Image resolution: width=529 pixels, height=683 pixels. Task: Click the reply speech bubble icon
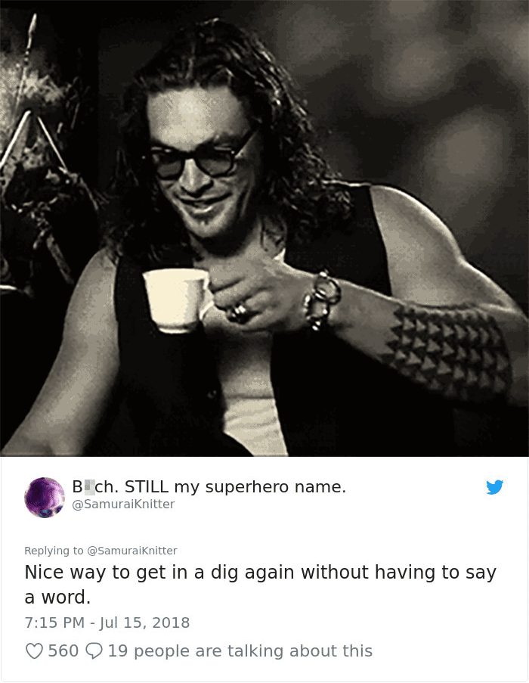tap(94, 651)
